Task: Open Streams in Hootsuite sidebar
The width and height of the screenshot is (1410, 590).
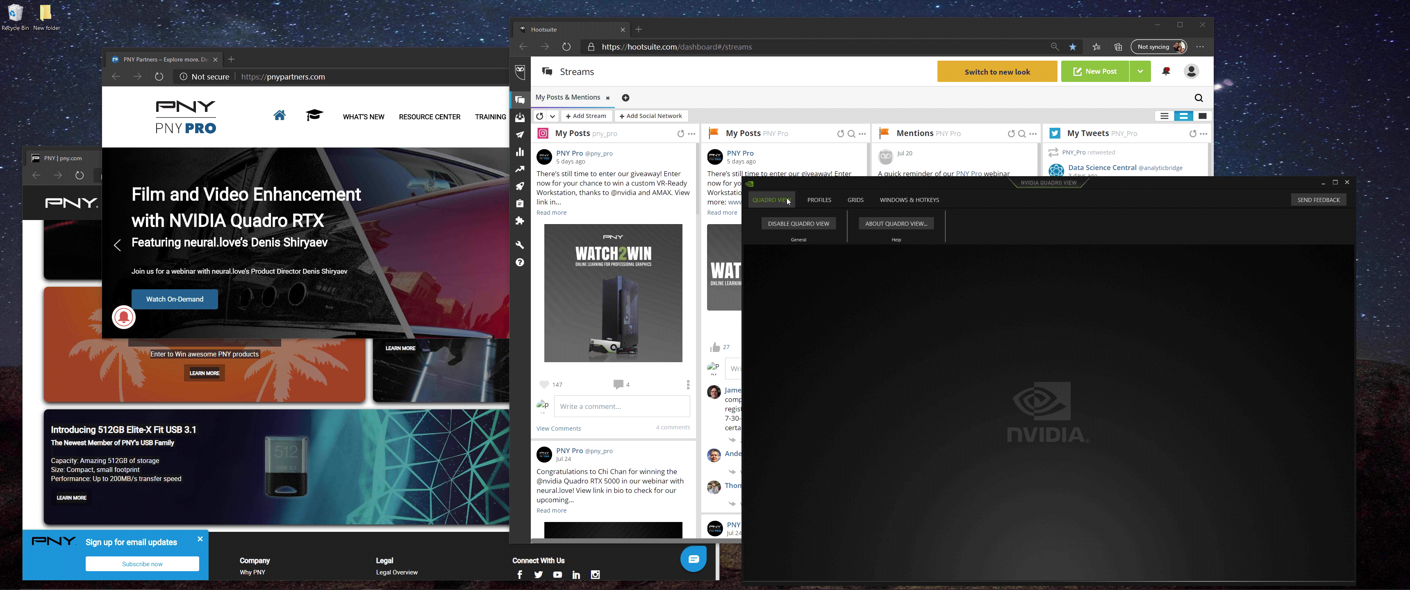Action: (520, 100)
